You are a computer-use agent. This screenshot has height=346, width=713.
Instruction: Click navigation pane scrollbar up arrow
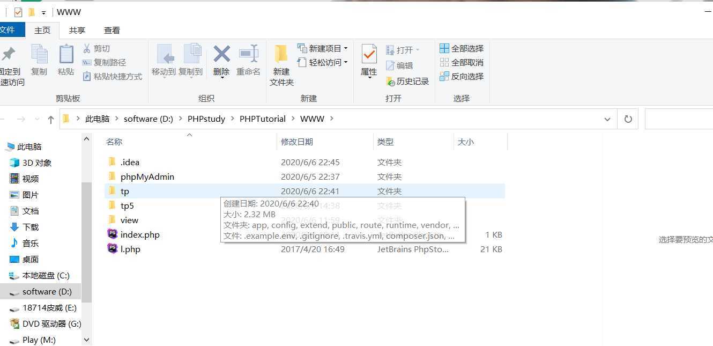click(87, 138)
